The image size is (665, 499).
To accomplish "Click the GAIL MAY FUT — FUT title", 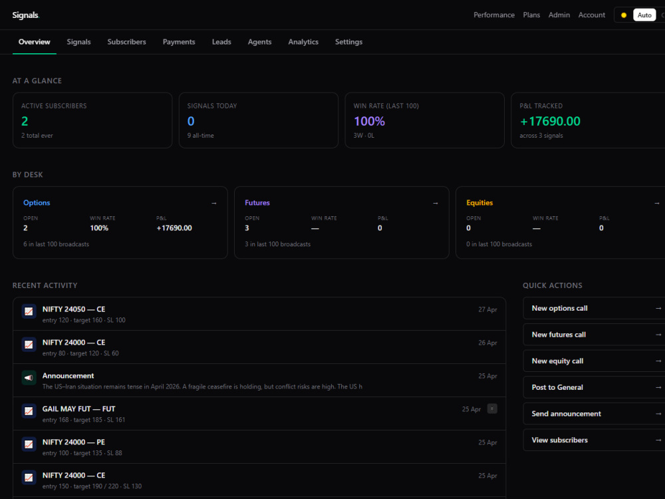I will point(79,409).
